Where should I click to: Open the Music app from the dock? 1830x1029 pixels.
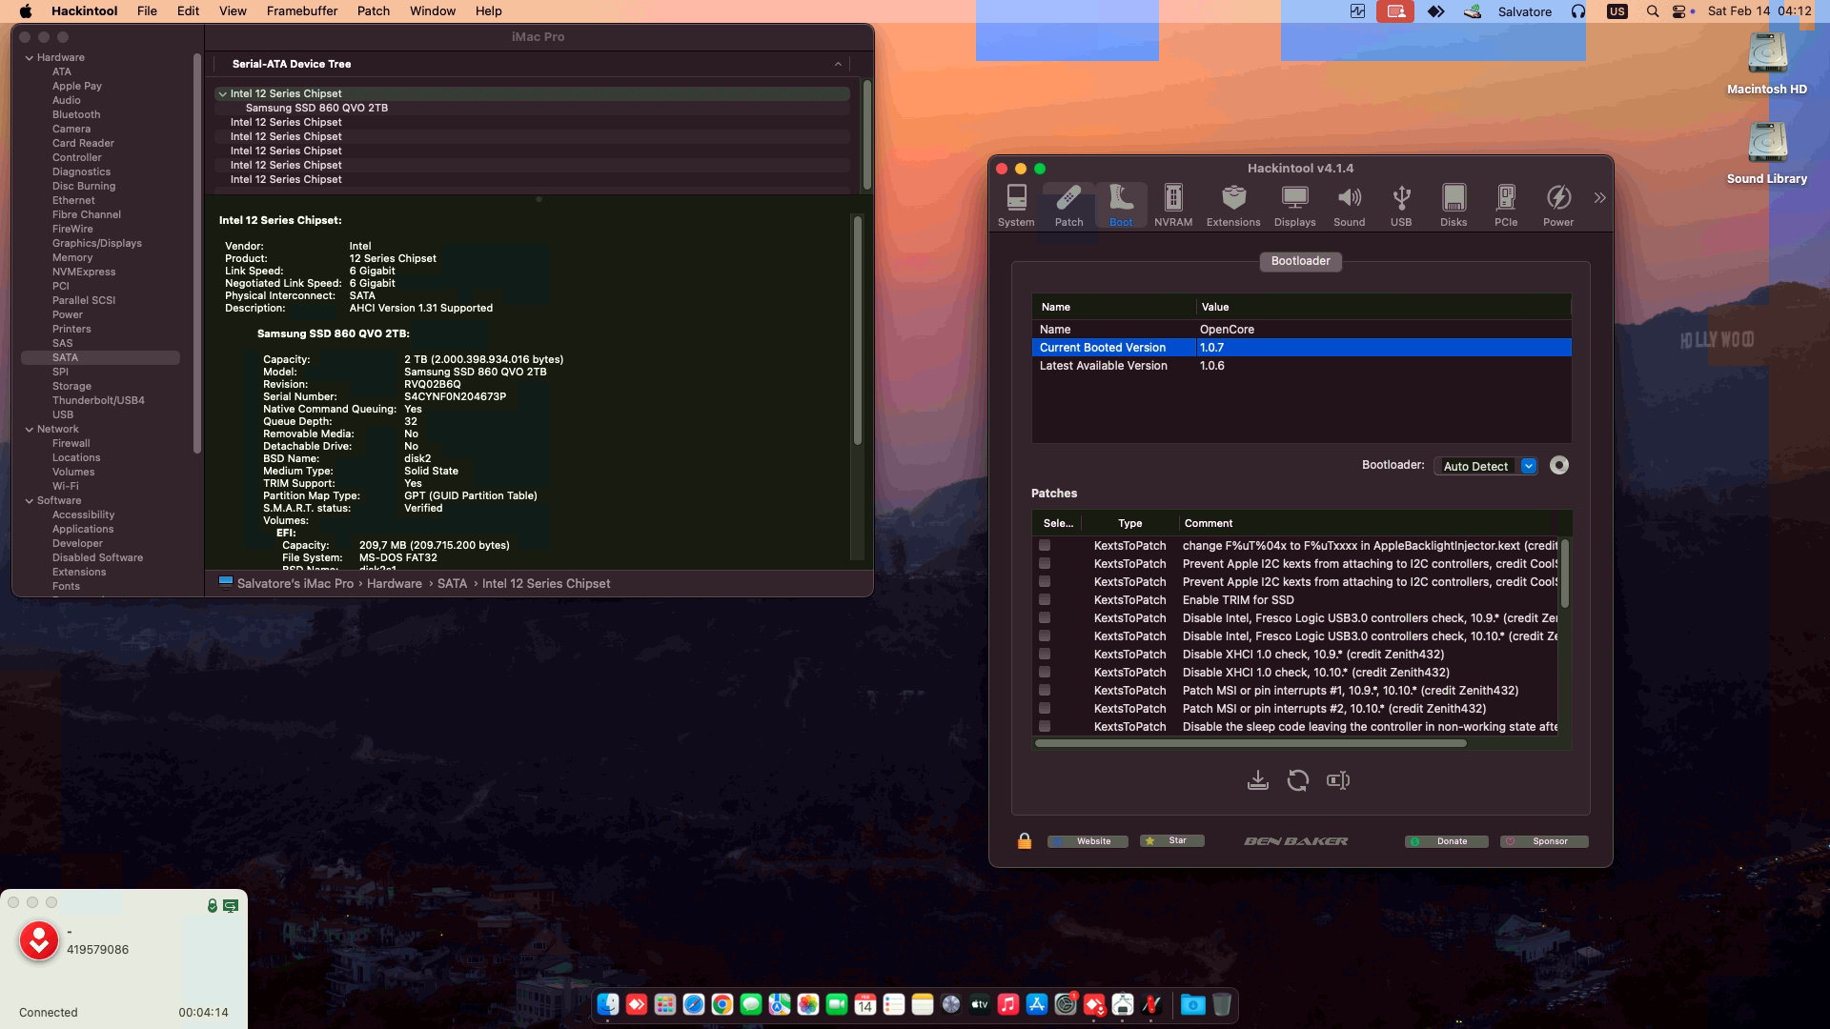coord(1008,1004)
